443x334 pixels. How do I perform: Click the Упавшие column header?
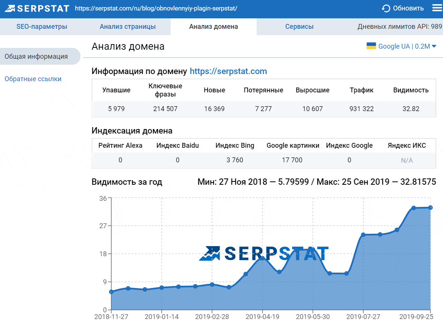point(116,90)
